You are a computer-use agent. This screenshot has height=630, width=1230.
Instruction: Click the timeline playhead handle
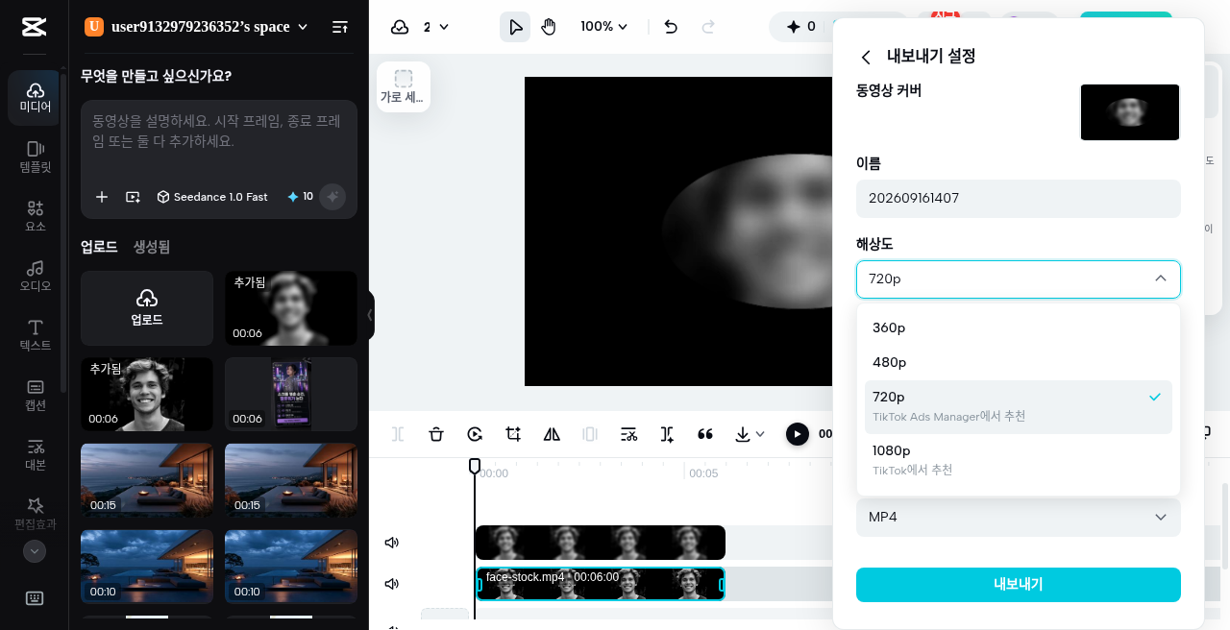click(475, 466)
